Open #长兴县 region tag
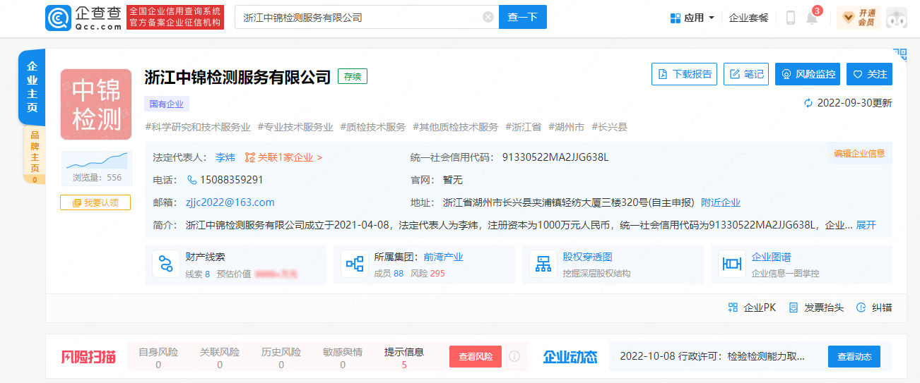Image resolution: width=920 pixels, height=383 pixels. tap(610, 127)
